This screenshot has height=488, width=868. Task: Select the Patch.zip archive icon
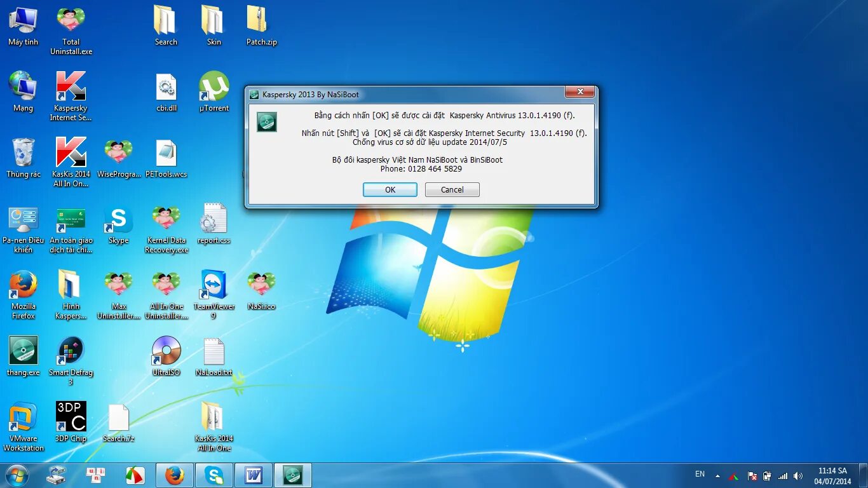[261, 27]
